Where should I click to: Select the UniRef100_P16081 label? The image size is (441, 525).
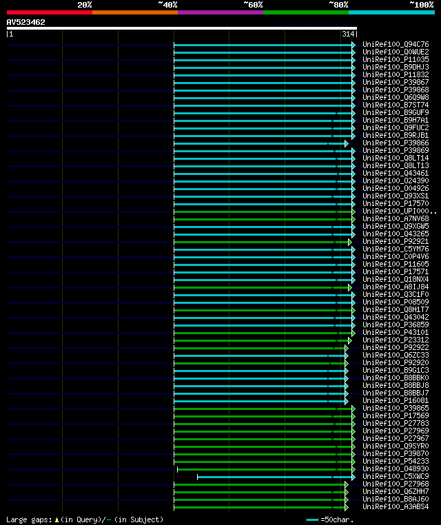(396, 400)
